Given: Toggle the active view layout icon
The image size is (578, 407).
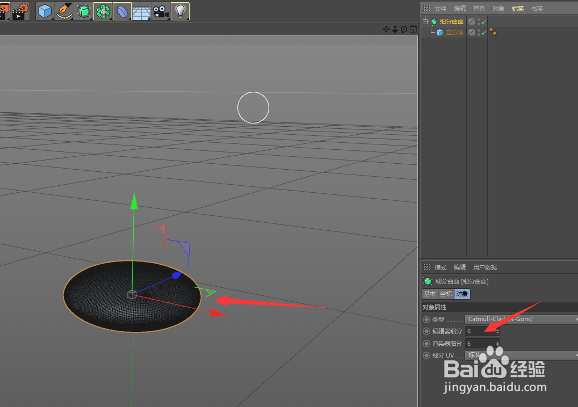Looking at the screenshot, I should pyautogui.click(x=413, y=29).
